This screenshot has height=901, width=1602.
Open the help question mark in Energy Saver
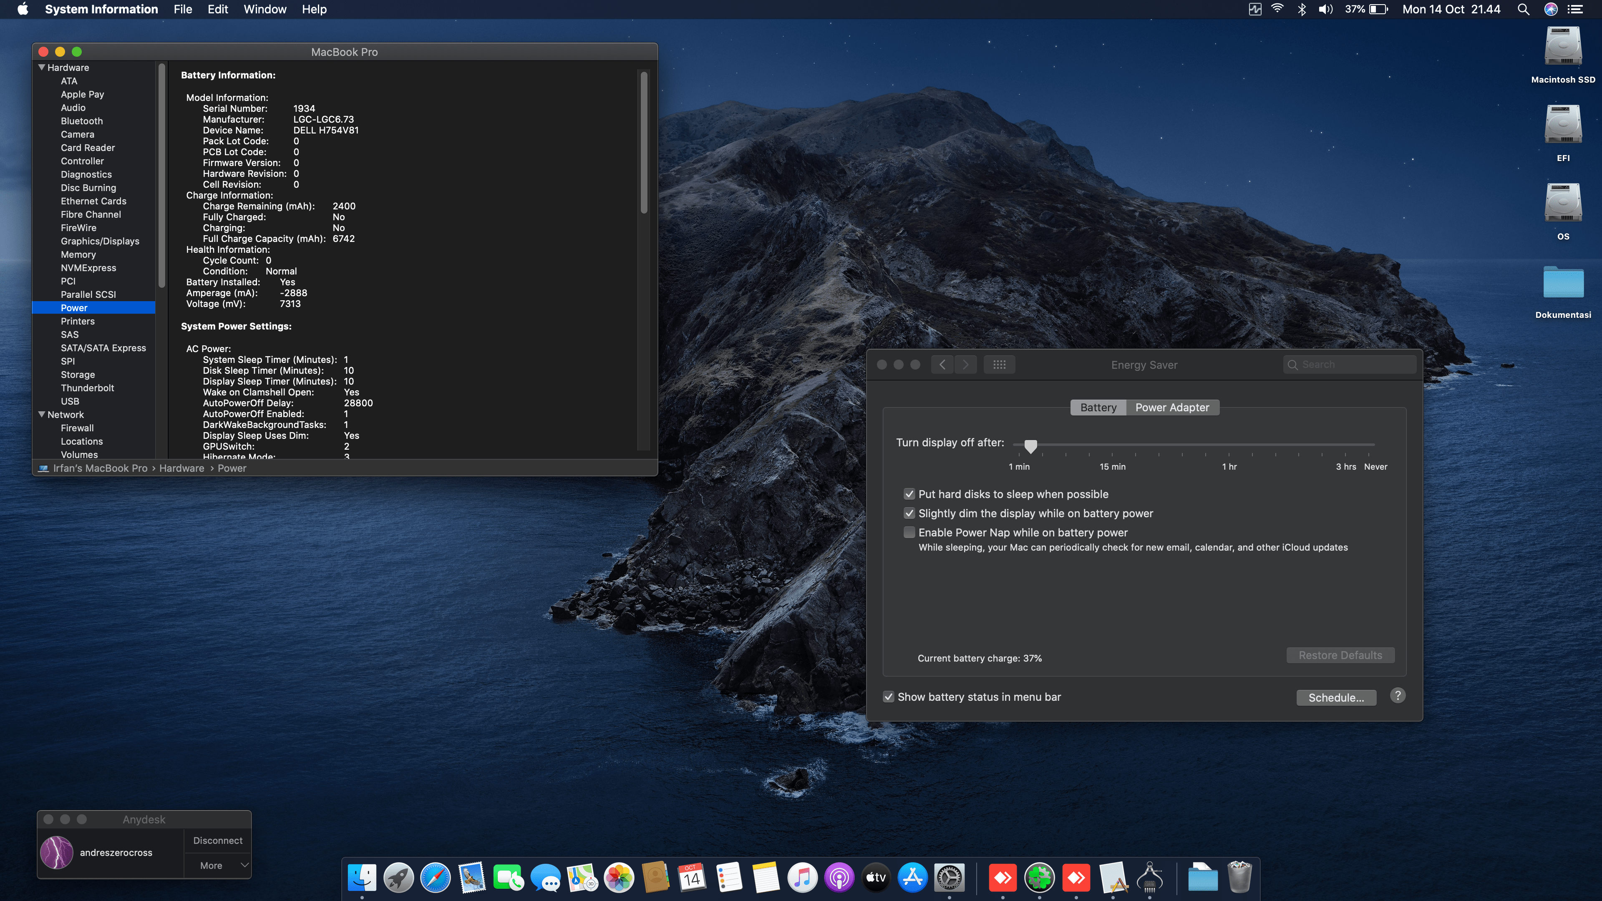click(x=1398, y=695)
